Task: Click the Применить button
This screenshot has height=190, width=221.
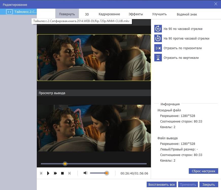Action: point(188,184)
